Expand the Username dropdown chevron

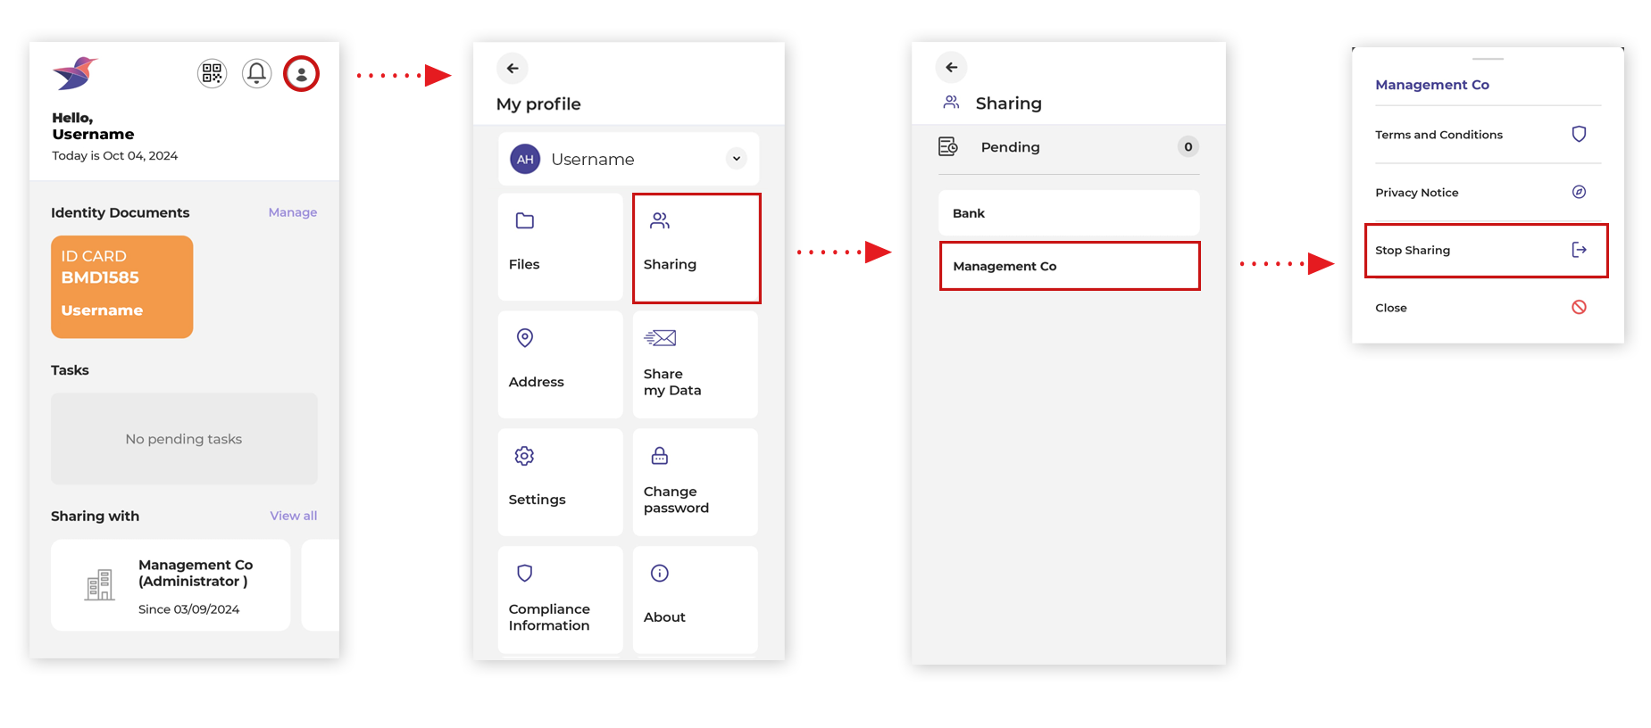pos(737,159)
